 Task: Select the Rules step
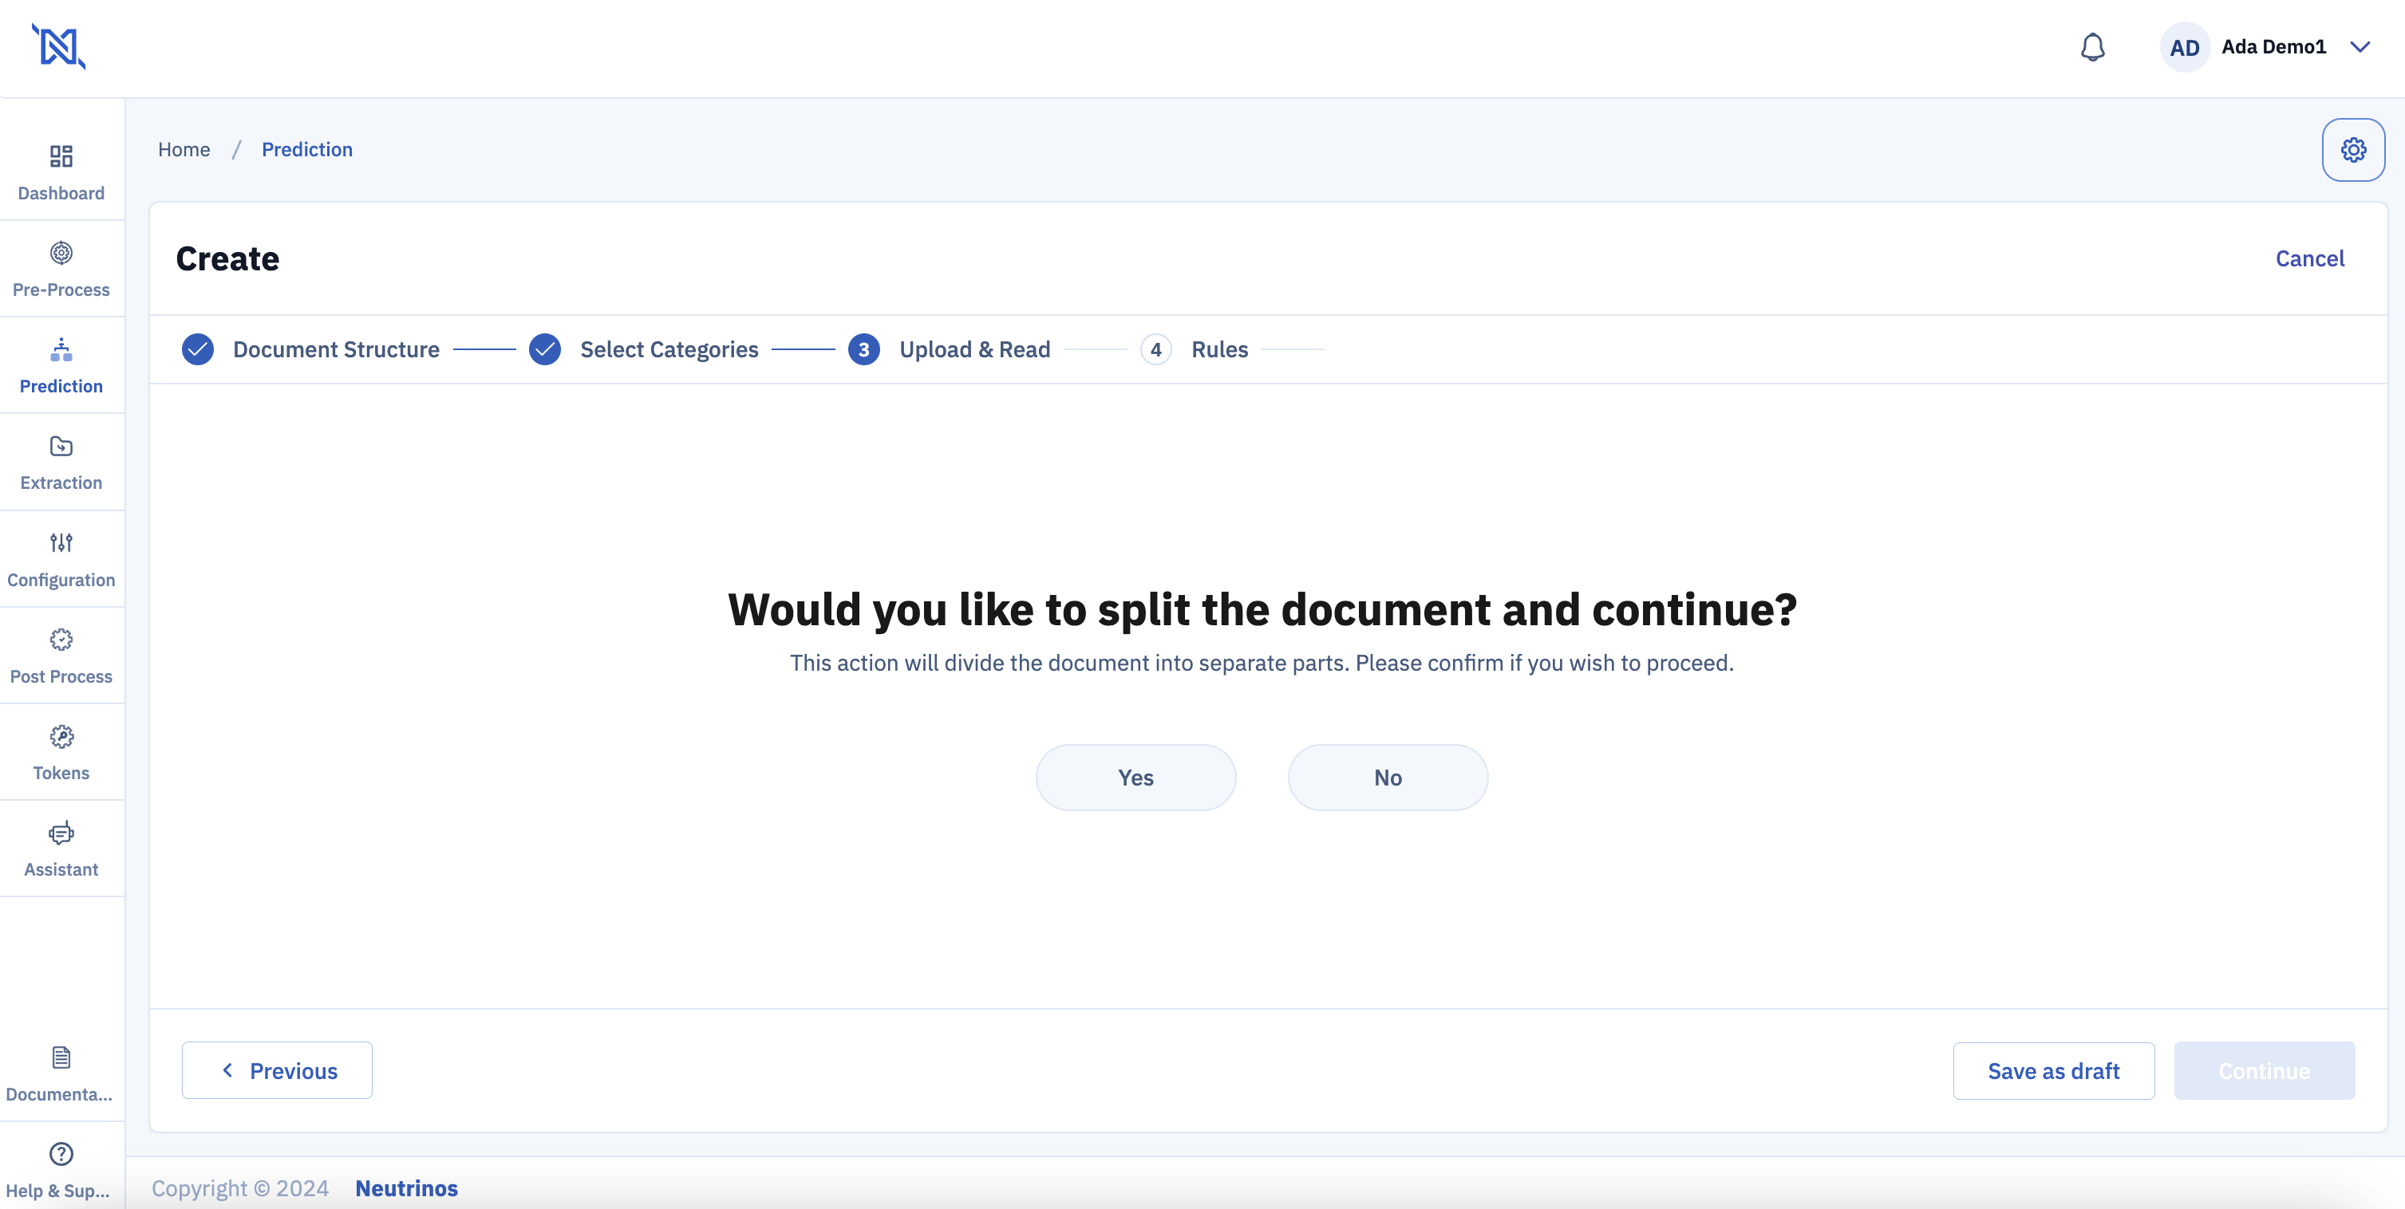(1219, 349)
